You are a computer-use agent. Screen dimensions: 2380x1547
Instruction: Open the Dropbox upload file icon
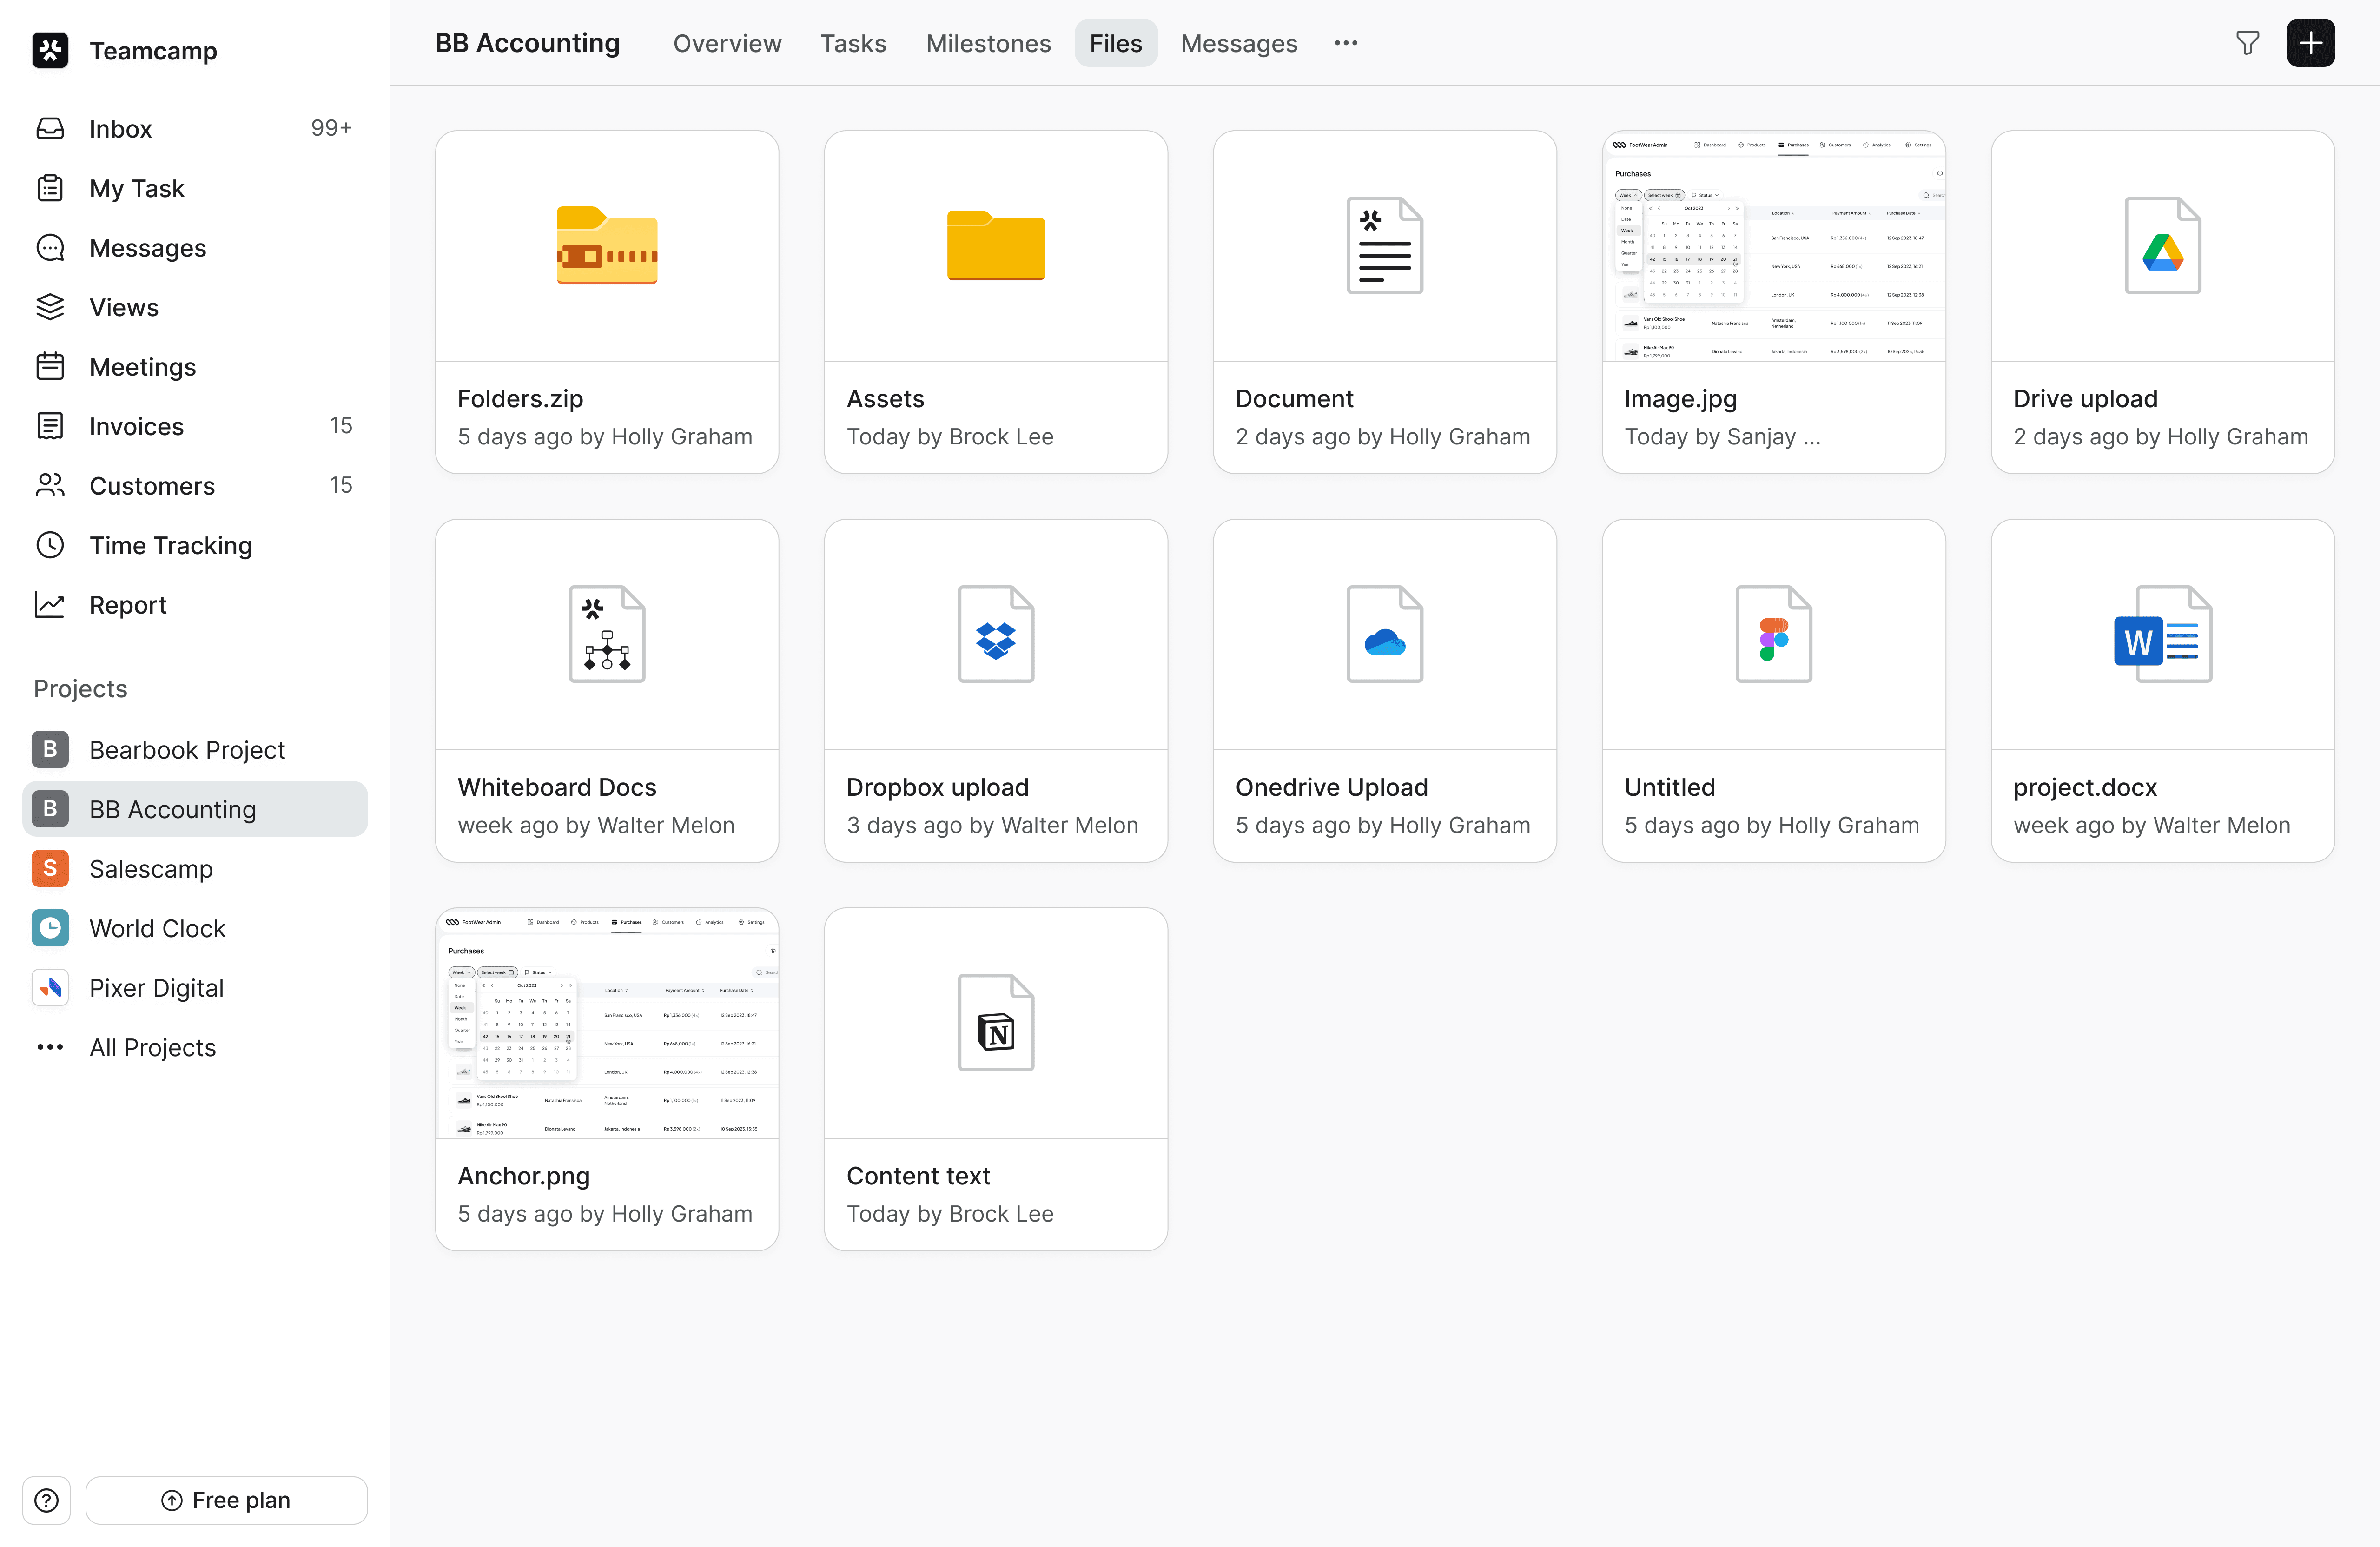(x=995, y=634)
